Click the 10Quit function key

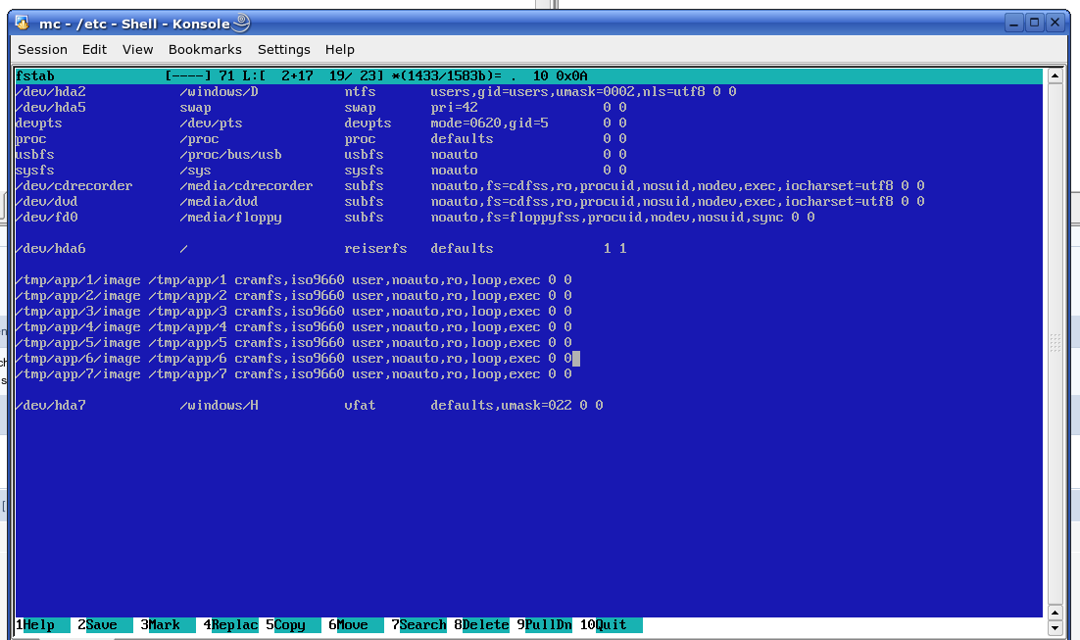coord(611,625)
